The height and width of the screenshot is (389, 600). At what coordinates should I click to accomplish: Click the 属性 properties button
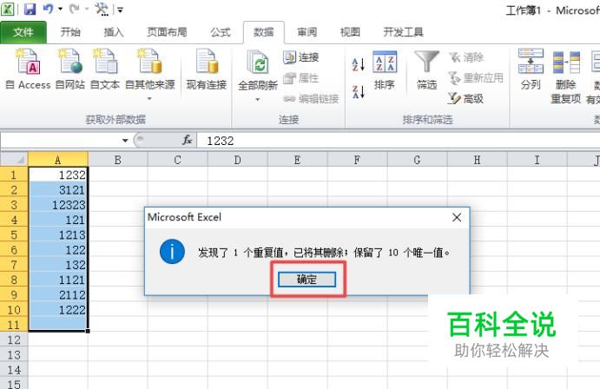(300, 78)
